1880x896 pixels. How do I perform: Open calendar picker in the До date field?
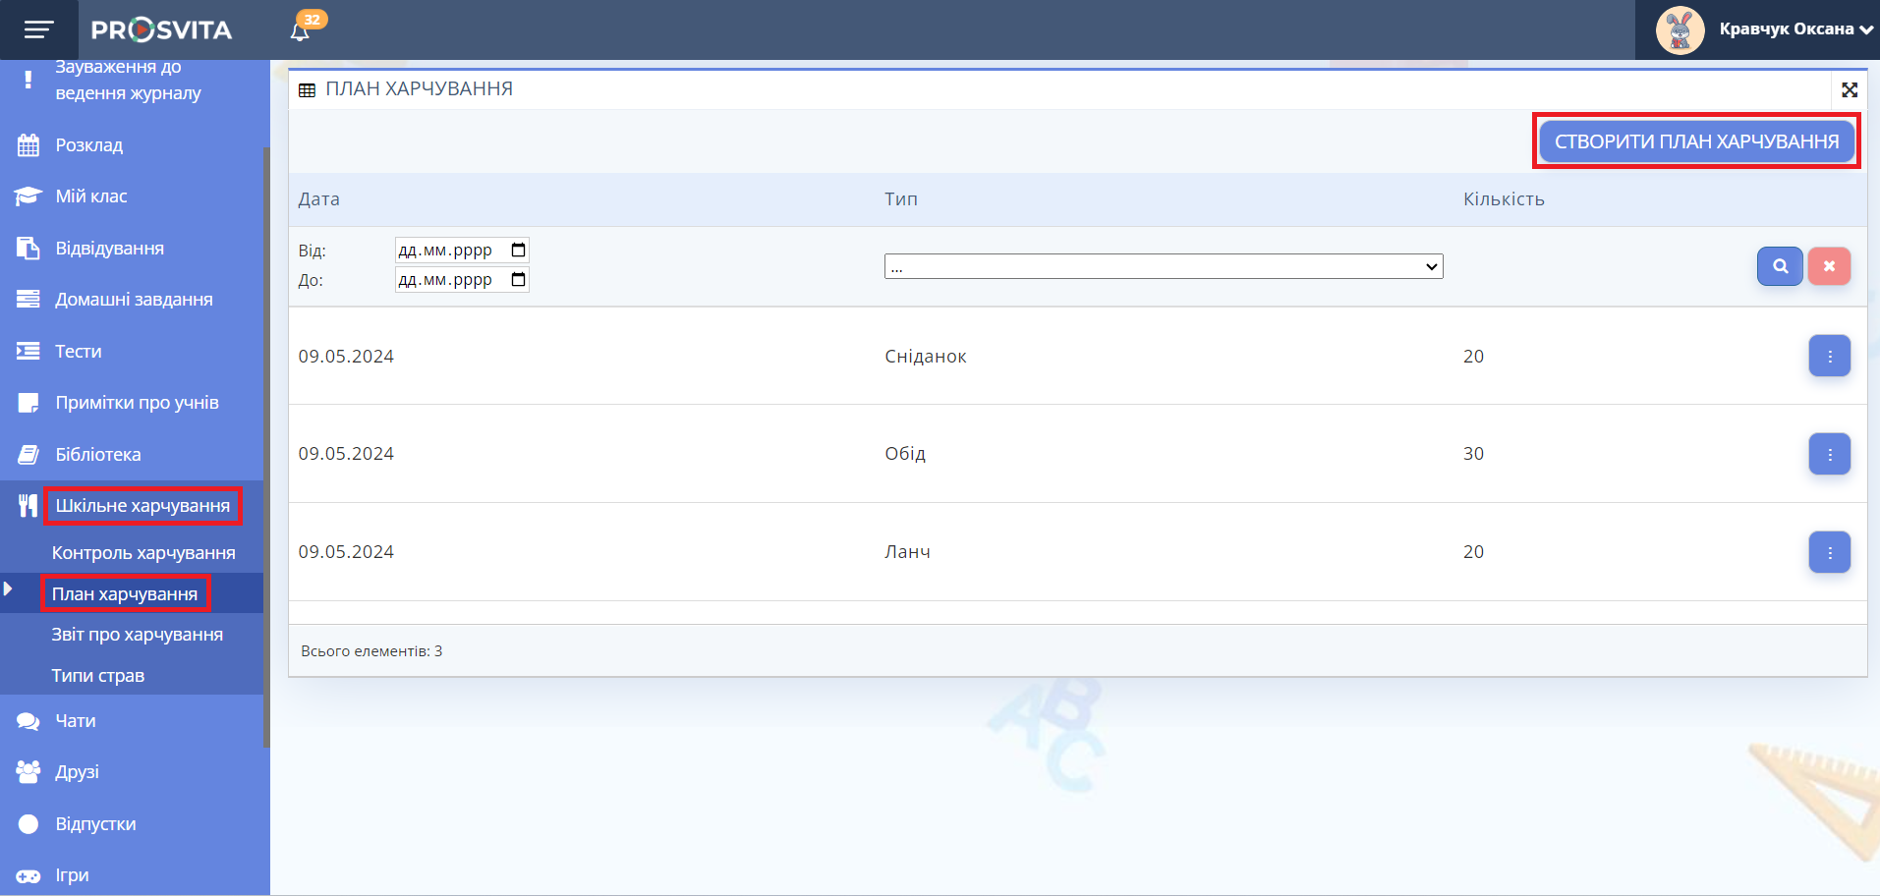click(518, 280)
